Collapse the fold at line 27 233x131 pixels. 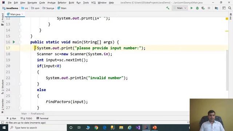coord(20,108)
